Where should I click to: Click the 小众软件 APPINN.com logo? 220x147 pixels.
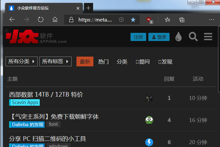36,36
